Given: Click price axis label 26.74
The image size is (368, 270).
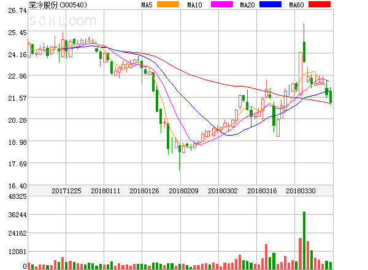Looking at the screenshot, I should [17, 10].
